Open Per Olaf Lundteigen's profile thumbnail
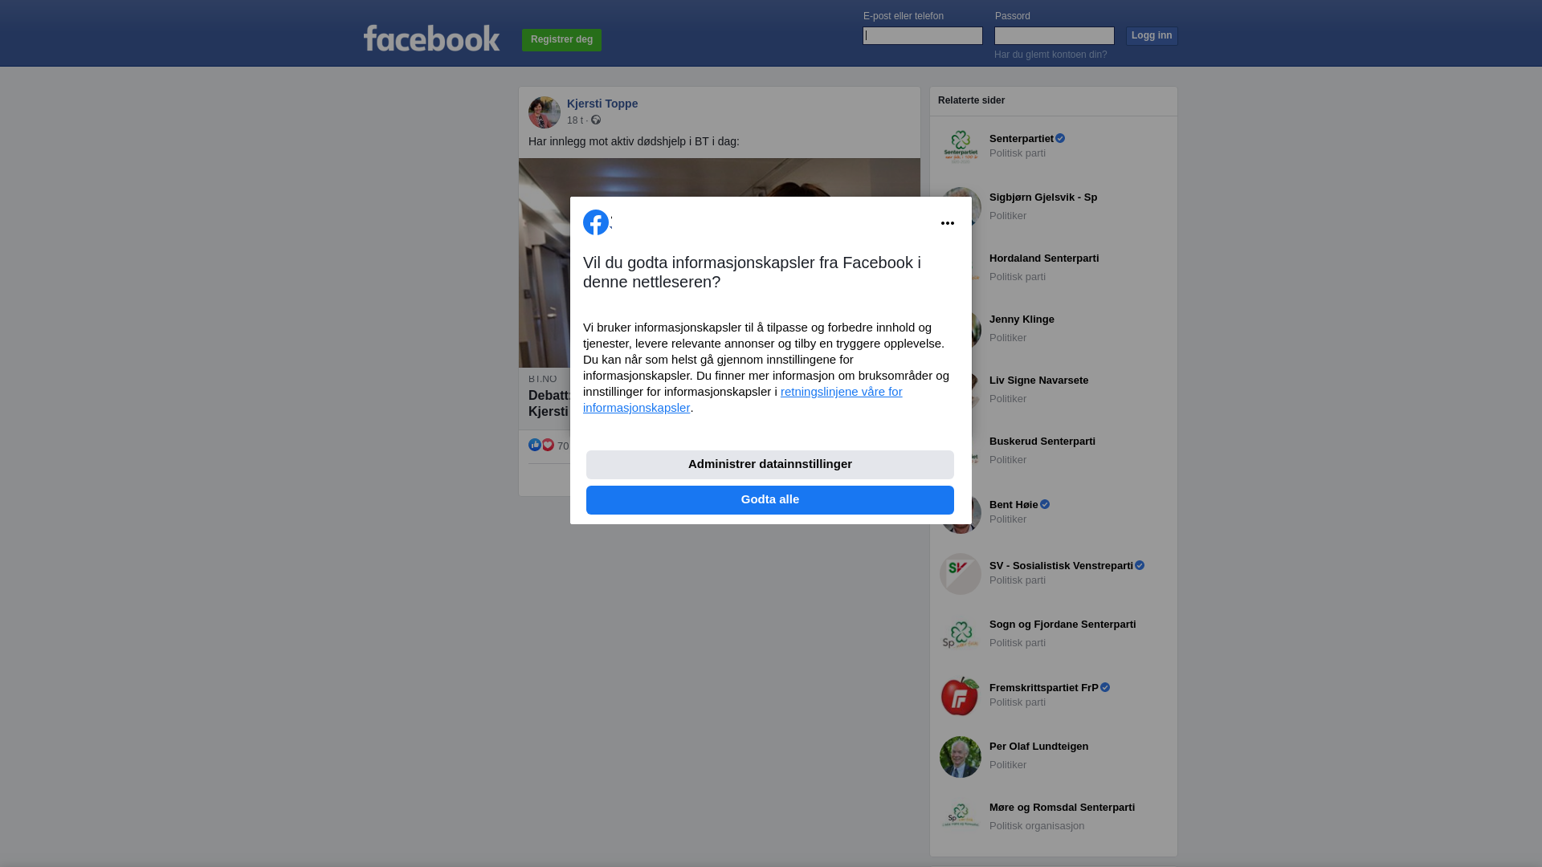This screenshot has height=867, width=1542. (x=961, y=757)
